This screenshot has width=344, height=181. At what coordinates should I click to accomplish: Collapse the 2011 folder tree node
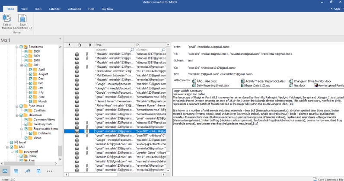(22, 65)
